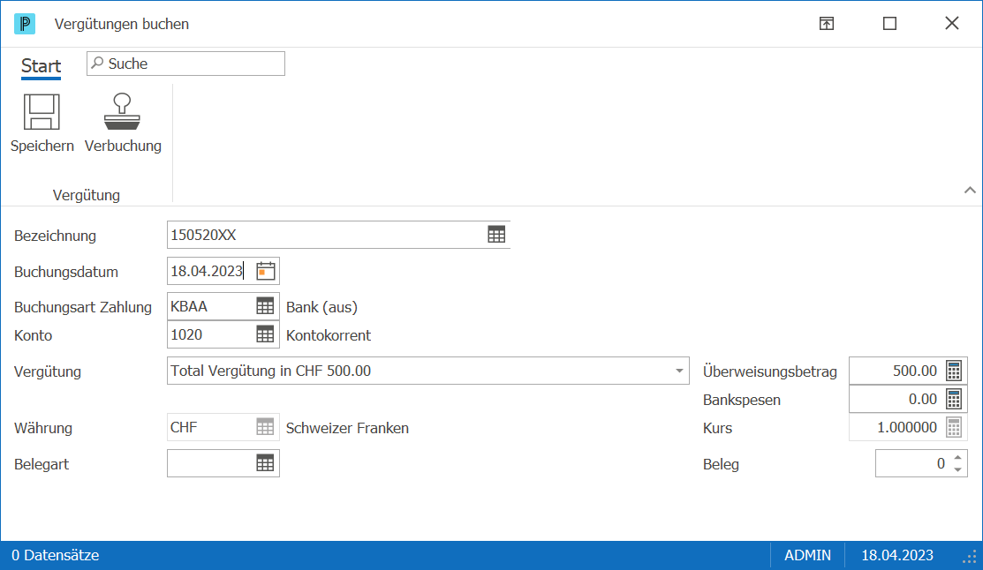Open calculator for Bankspesen
Image resolution: width=983 pixels, height=570 pixels.
pos(954,399)
